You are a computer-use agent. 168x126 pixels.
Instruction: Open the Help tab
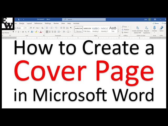click(x=69, y=23)
